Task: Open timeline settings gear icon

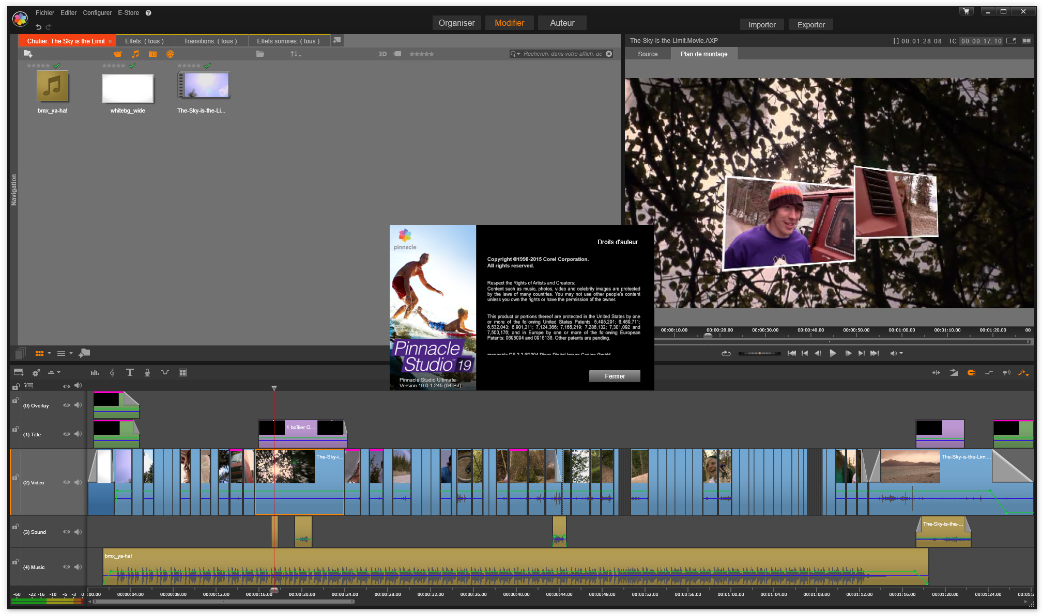Action: click(x=36, y=372)
